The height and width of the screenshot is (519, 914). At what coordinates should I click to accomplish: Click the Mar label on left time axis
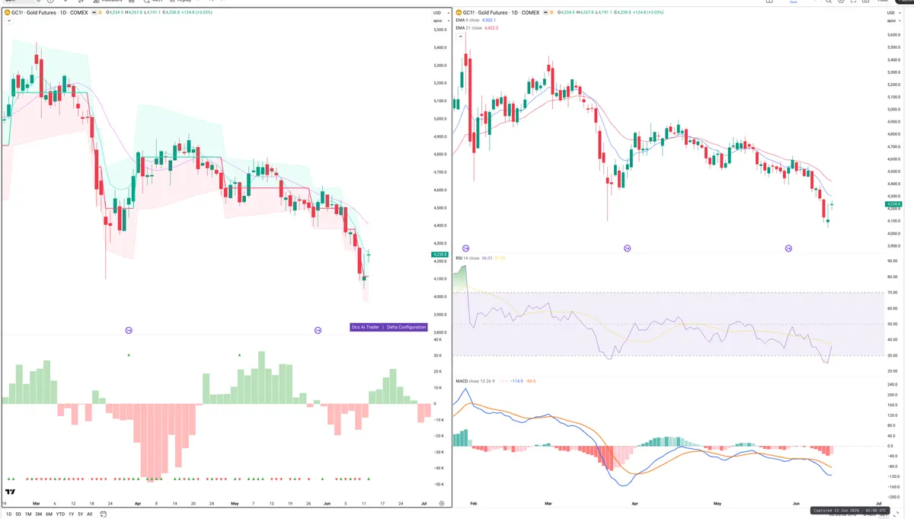(36, 504)
